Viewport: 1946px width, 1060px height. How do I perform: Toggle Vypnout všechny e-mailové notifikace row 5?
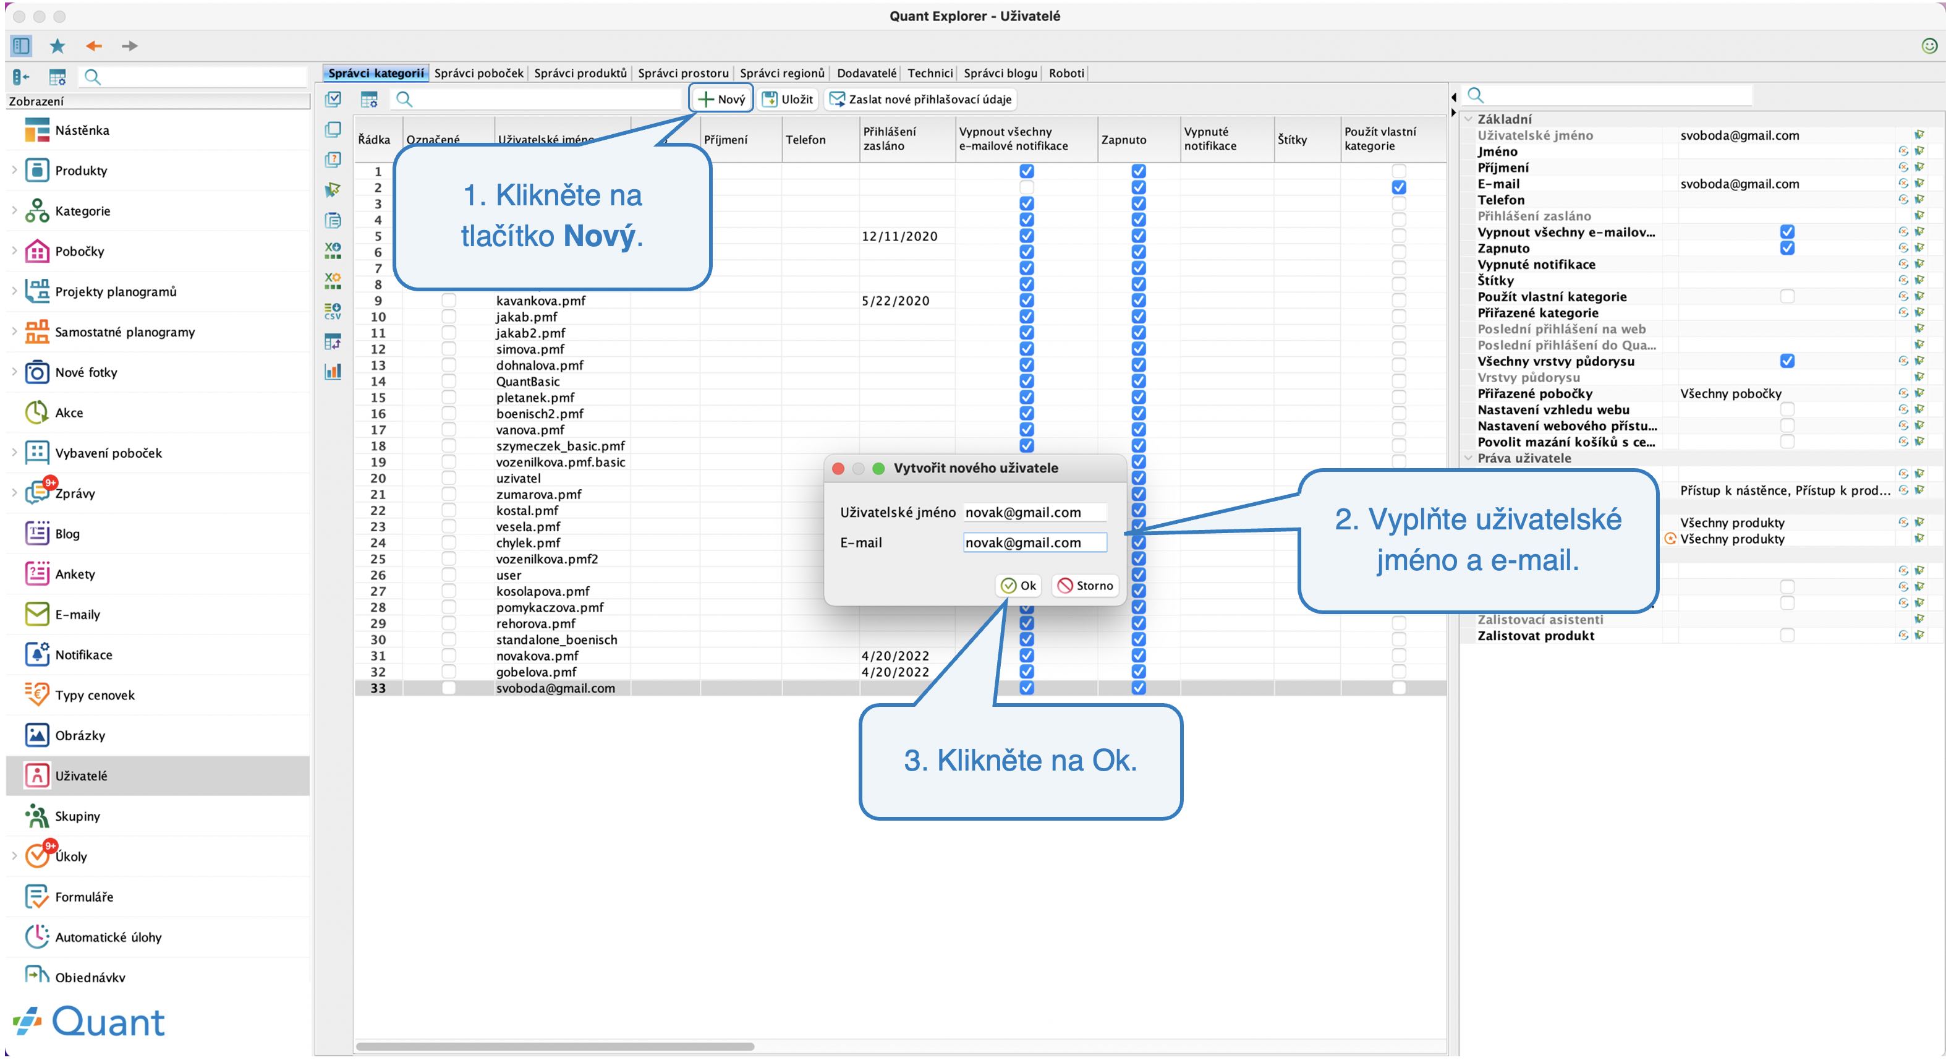[1027, 236]
